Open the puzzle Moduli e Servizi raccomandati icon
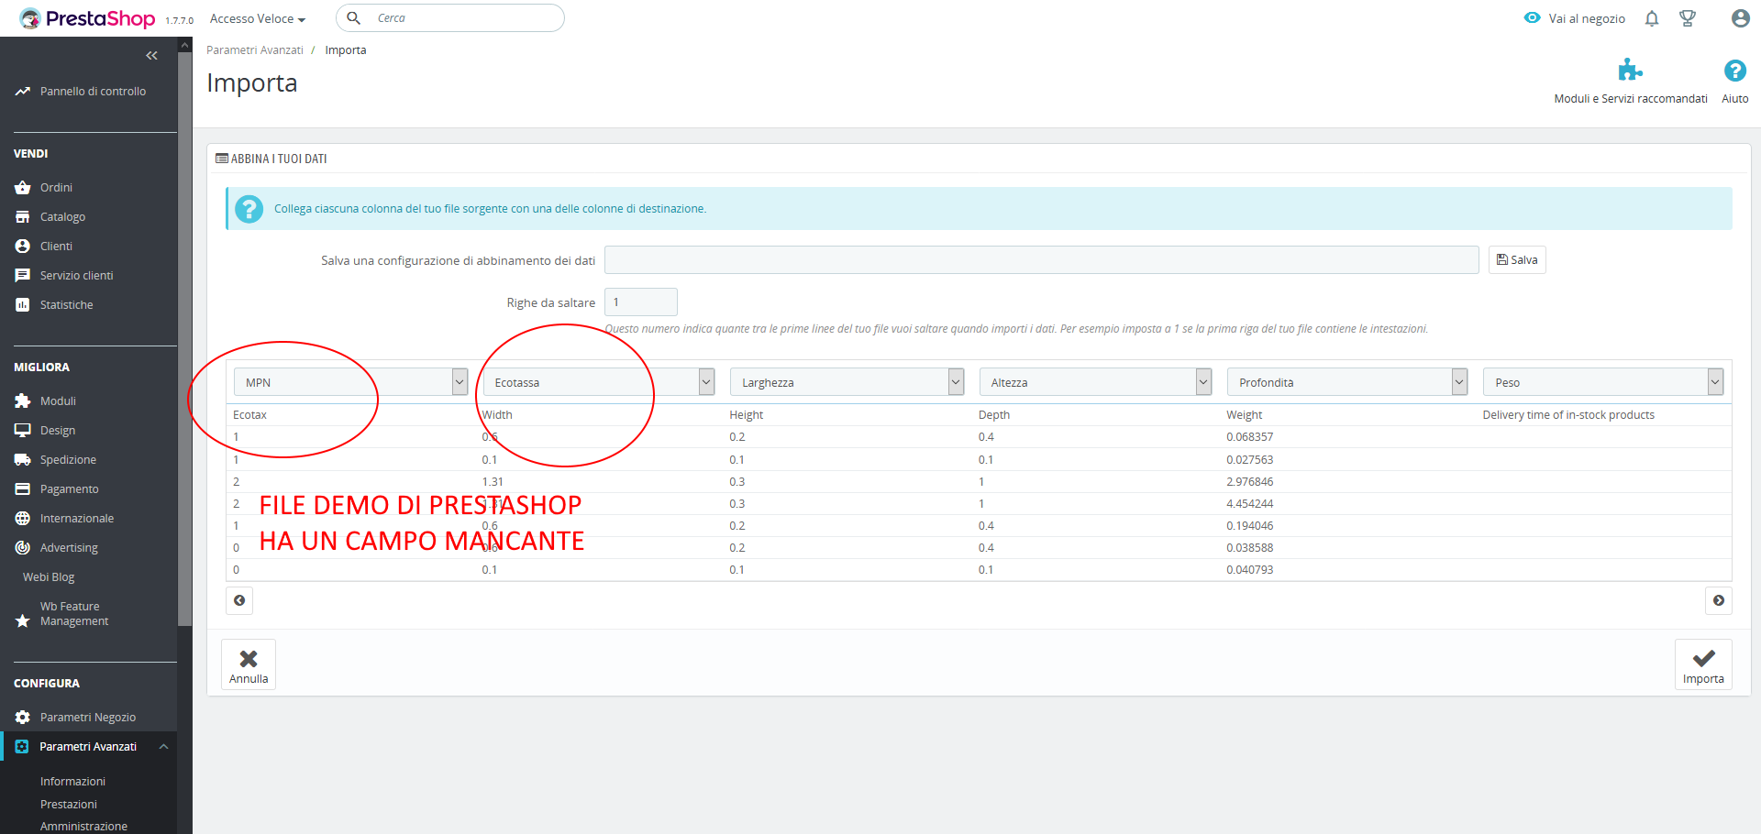 pos(1630,71)
